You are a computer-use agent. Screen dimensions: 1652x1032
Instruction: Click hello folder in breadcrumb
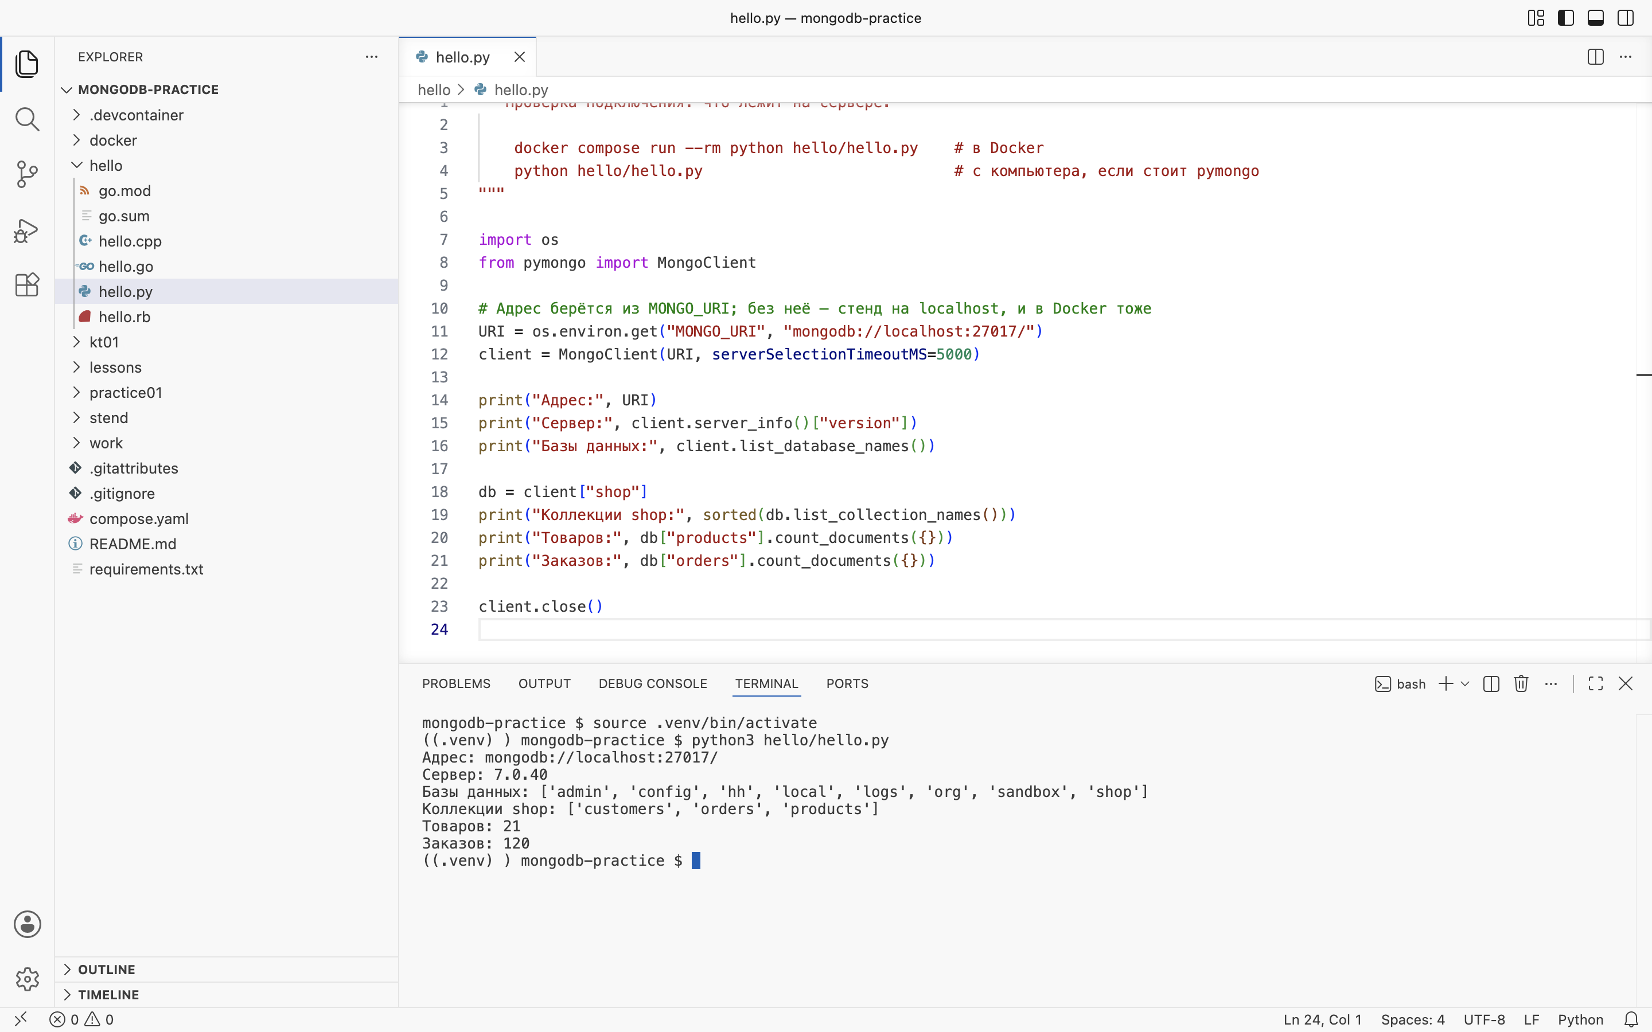[434, 89]
